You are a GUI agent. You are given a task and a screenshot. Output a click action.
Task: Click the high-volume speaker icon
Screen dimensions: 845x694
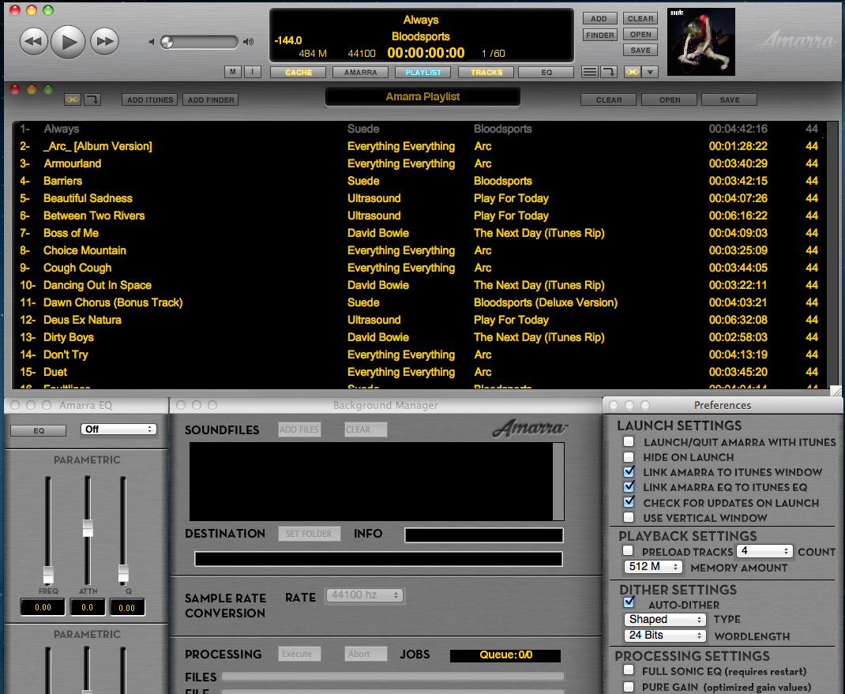(x=249, y=42)
